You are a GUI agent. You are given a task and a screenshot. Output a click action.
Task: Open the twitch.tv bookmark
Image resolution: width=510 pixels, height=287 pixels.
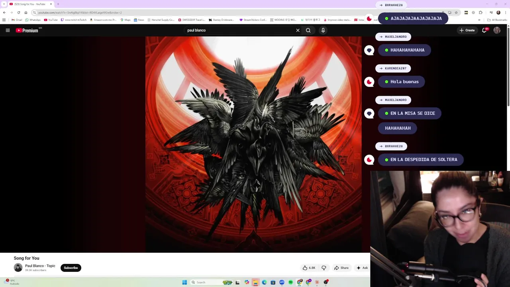click(x=74, y=20)
